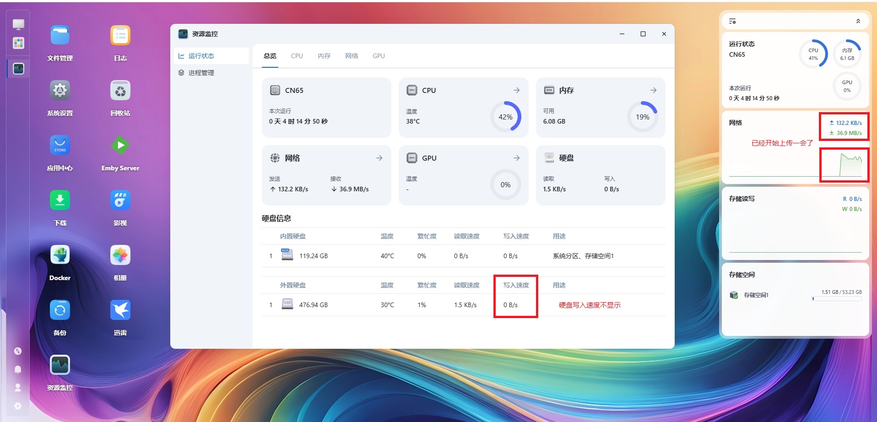Click the 硬盘 disk card

tap(601, 175)
